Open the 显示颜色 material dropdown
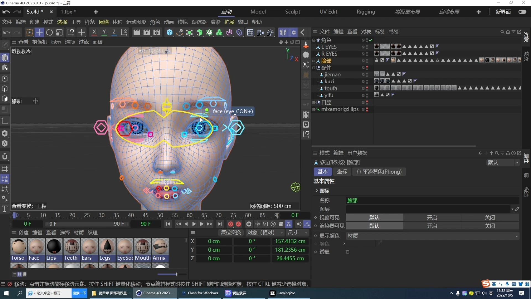Screen dimensions: 531x299 click(516, 236)
